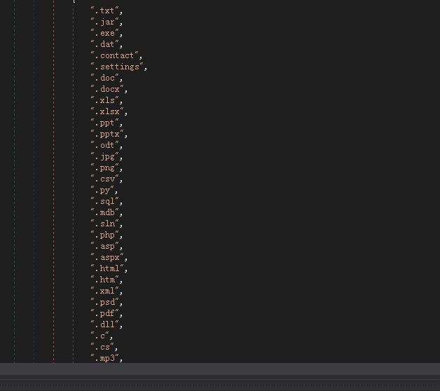The height and width of the screenshot is (391, 440).
Task: Click the ".dll" string line
Action: click(104, 325)
